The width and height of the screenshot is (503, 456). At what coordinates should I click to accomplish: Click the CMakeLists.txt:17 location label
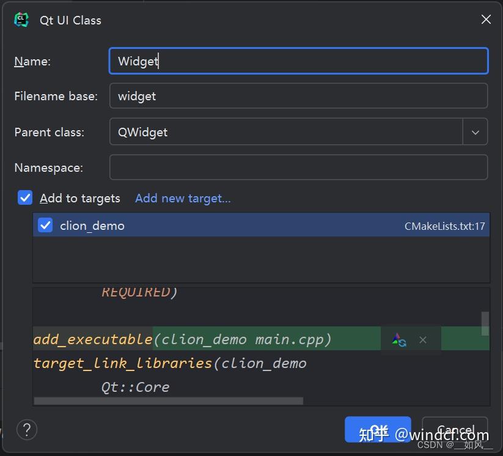pos(444,226)
